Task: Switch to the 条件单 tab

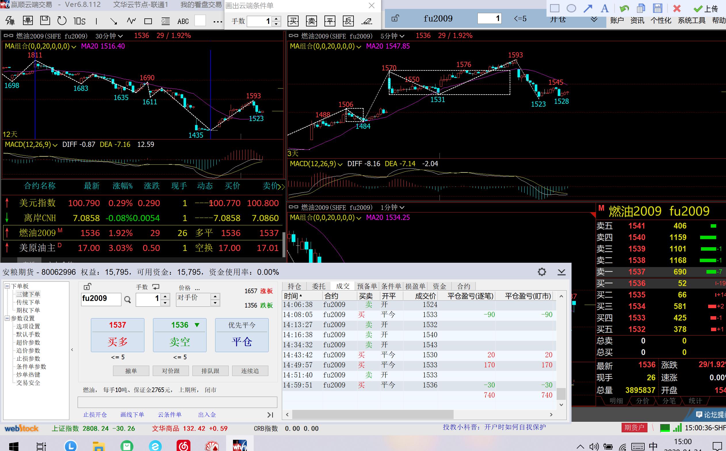Action: [391, 286]
